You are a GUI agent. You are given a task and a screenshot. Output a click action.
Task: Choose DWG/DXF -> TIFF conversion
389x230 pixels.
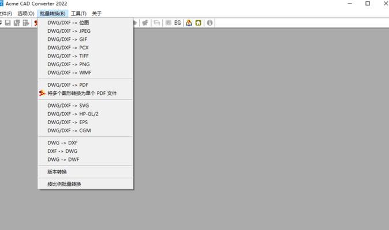[x=85, y=56]
